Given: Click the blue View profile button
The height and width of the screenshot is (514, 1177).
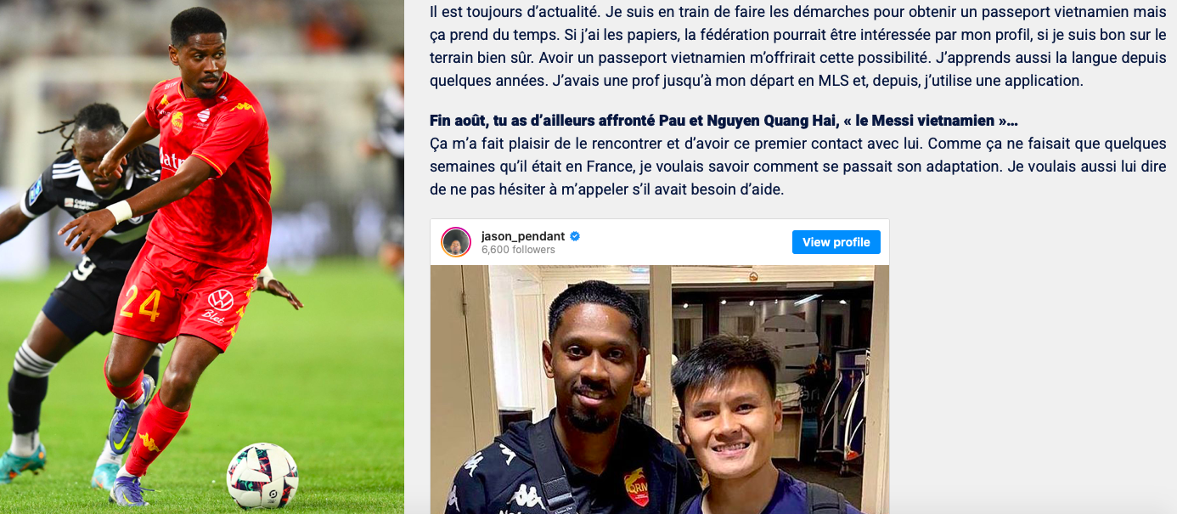Looking at the screenshot, I should click(836, 242).
